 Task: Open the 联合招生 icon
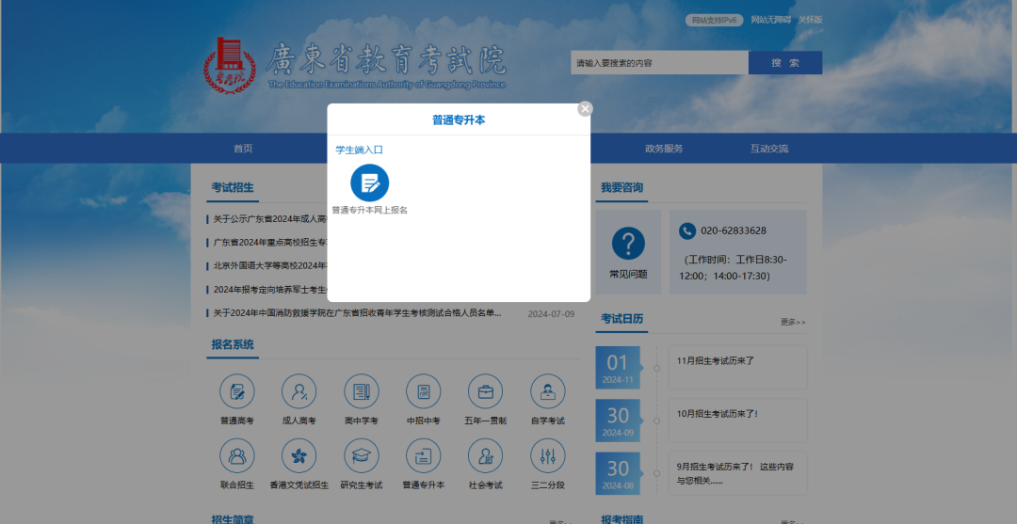pyautogui.click(x=237, y=456)
